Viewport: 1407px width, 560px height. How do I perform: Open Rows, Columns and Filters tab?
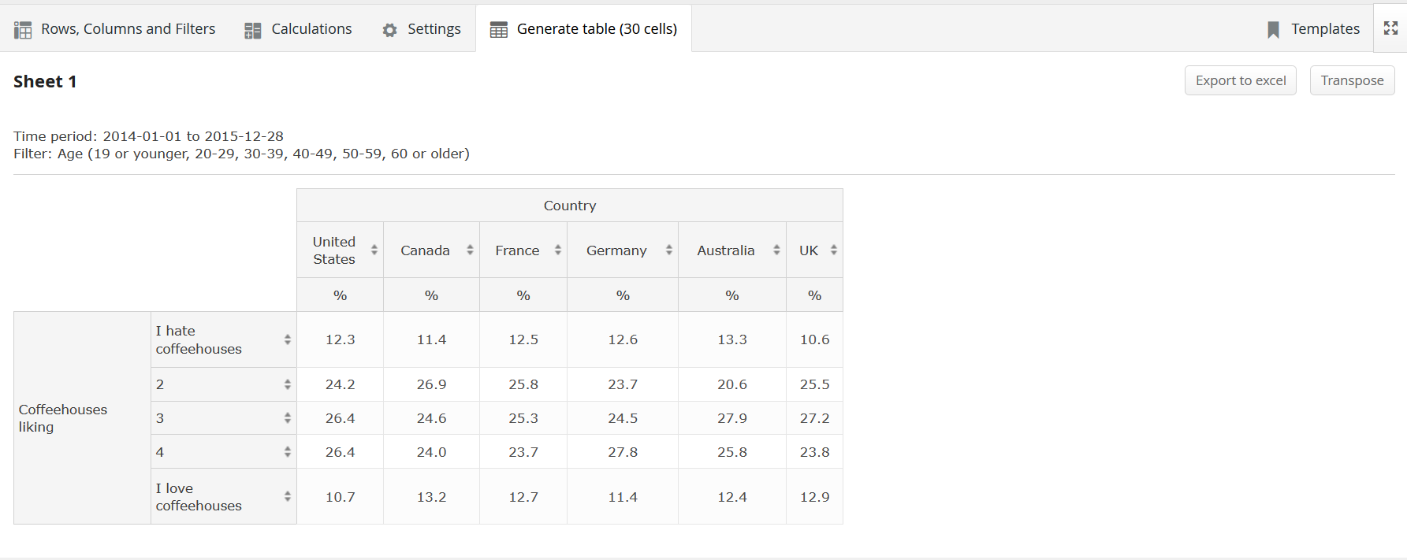point(115,29)
